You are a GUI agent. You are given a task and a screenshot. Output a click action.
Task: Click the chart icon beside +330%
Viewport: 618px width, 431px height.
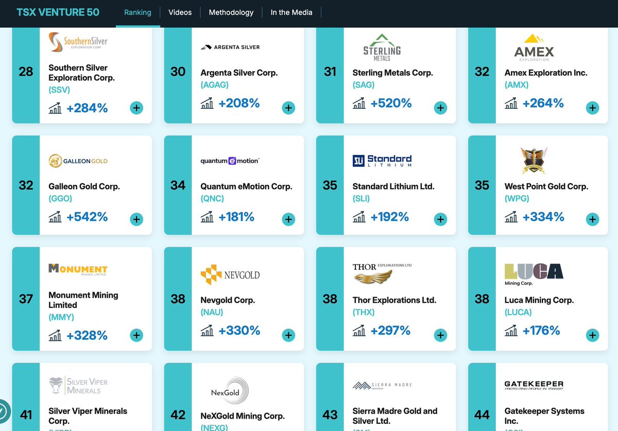[207, 331]
